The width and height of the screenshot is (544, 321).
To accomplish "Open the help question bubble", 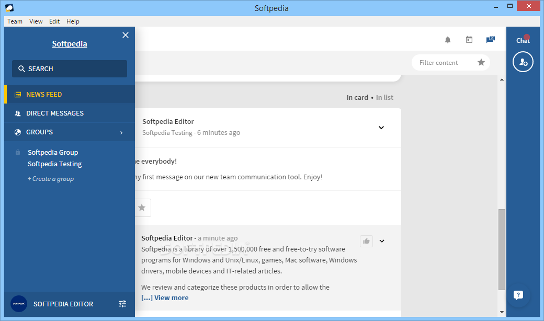I will coord(518,295).
